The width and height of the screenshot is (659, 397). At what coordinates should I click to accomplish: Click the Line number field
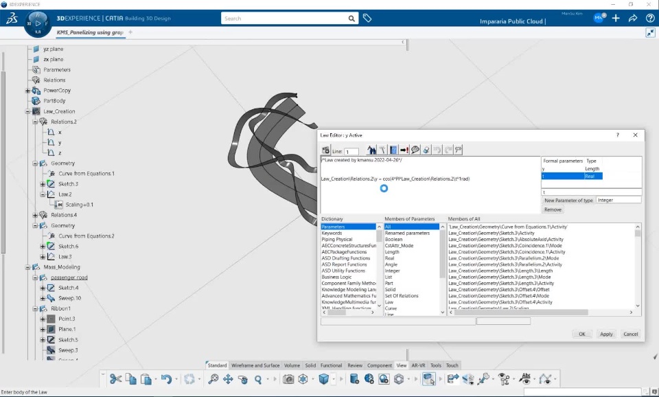tap(351, 151)
